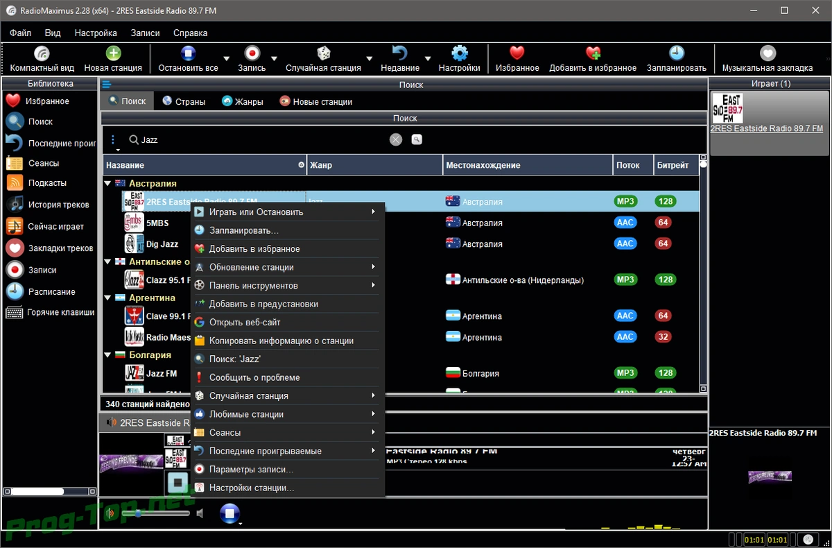Open the Файл menu
This screenshot has height=548, width=832.
pos(20,33)
